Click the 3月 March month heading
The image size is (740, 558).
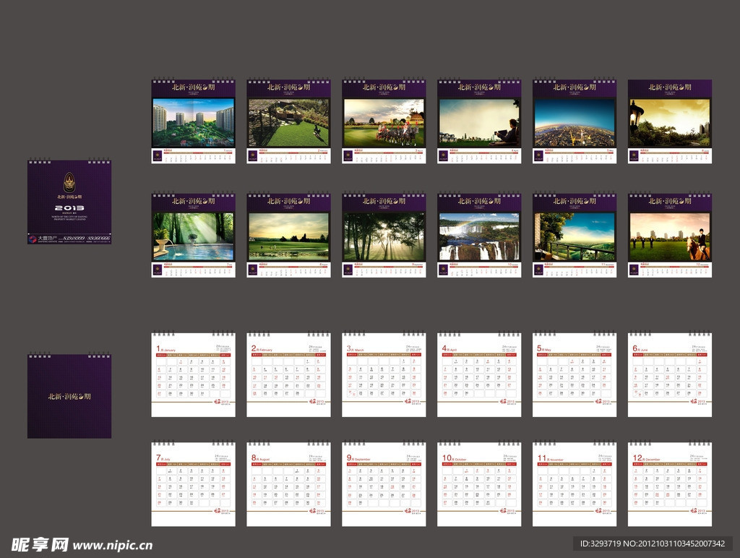pyautogui.click(x=356, y=349)
